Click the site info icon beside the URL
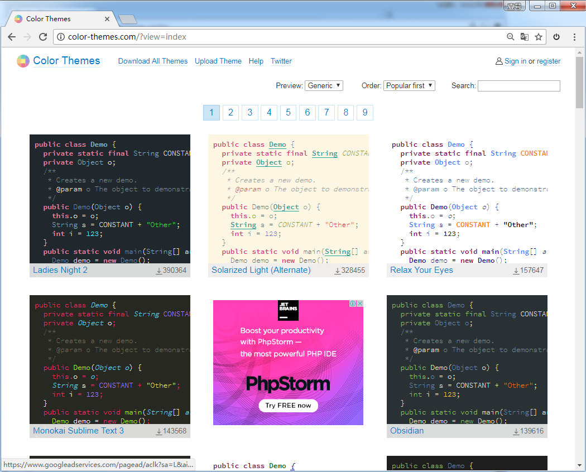 61,37
